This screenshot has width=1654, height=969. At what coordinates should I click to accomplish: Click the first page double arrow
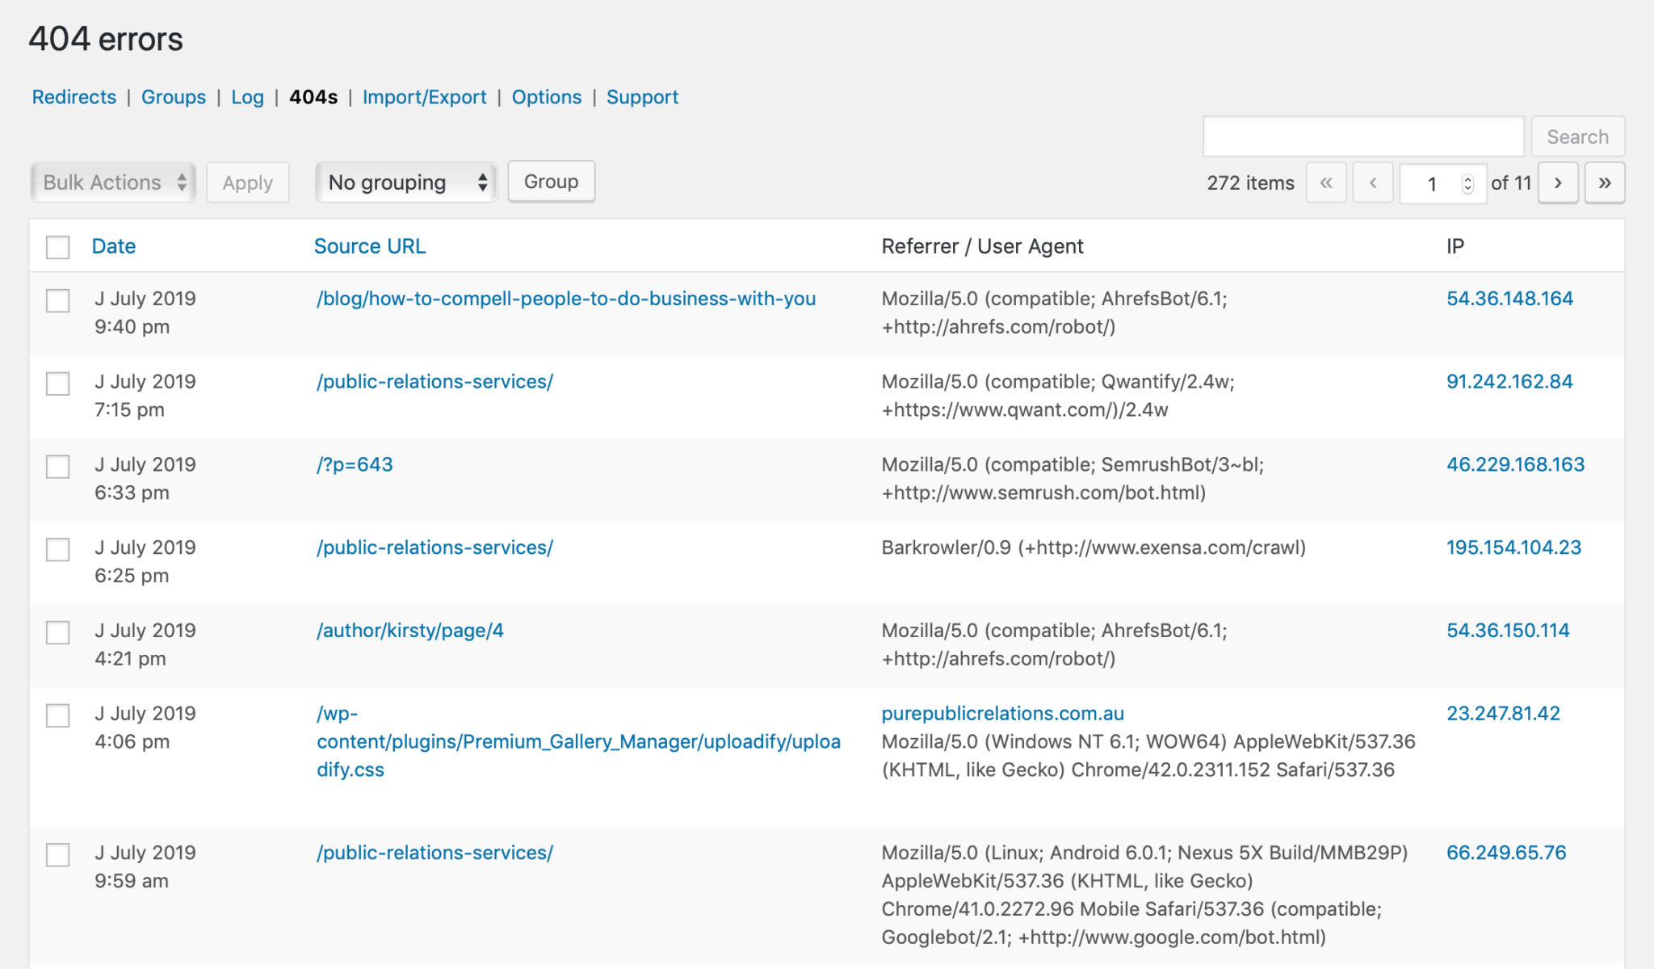click(x=1325, y=182)
